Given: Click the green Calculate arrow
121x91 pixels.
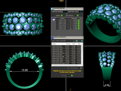Looking at the screenshot, I should pos(72,76).
